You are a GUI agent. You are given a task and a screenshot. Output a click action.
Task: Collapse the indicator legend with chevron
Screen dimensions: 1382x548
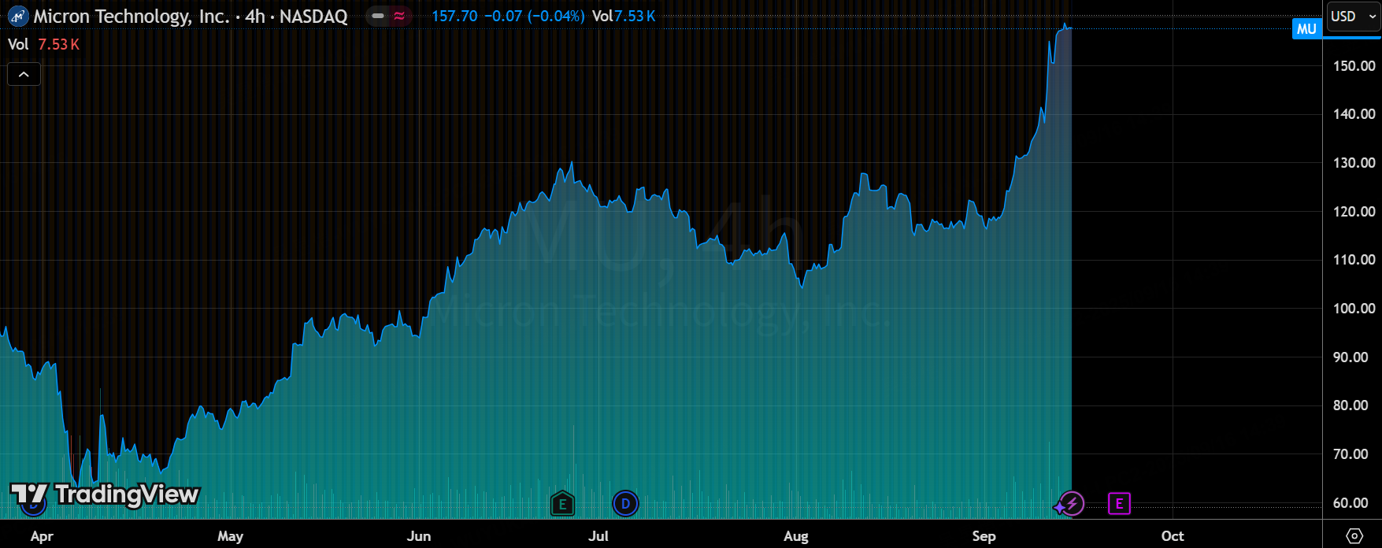click(x=24, y=74)
